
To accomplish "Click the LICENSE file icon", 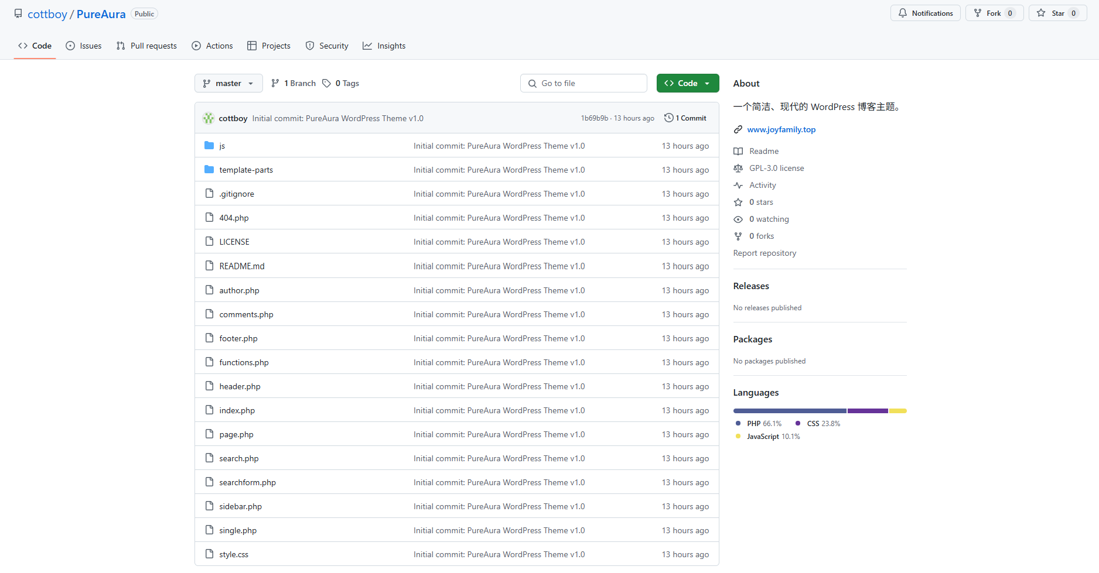I will point(209,241).
